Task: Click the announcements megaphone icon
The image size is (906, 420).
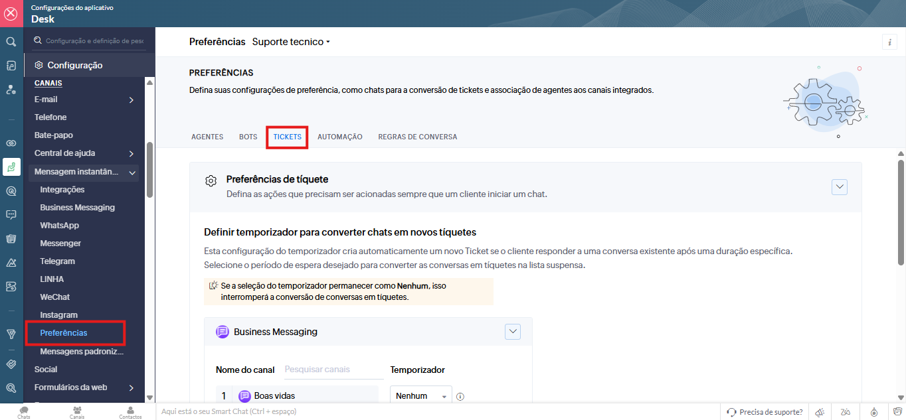Action: point(820,412)
